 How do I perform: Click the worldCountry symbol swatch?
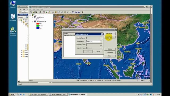38,19
